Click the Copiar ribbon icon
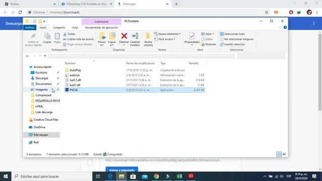Screen dimensions: 322x181 (x=47, y=38)
